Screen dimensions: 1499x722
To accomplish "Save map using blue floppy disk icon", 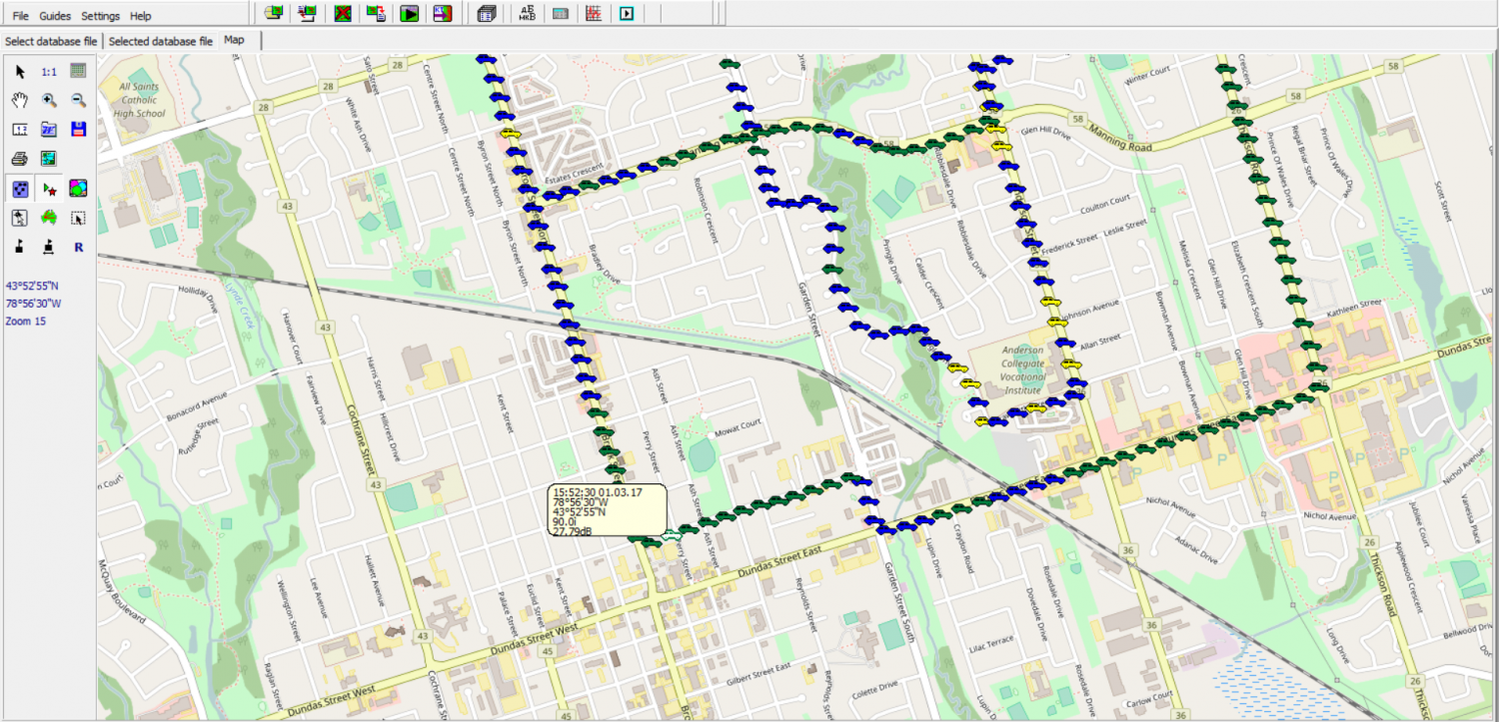I will coord(78,129).
